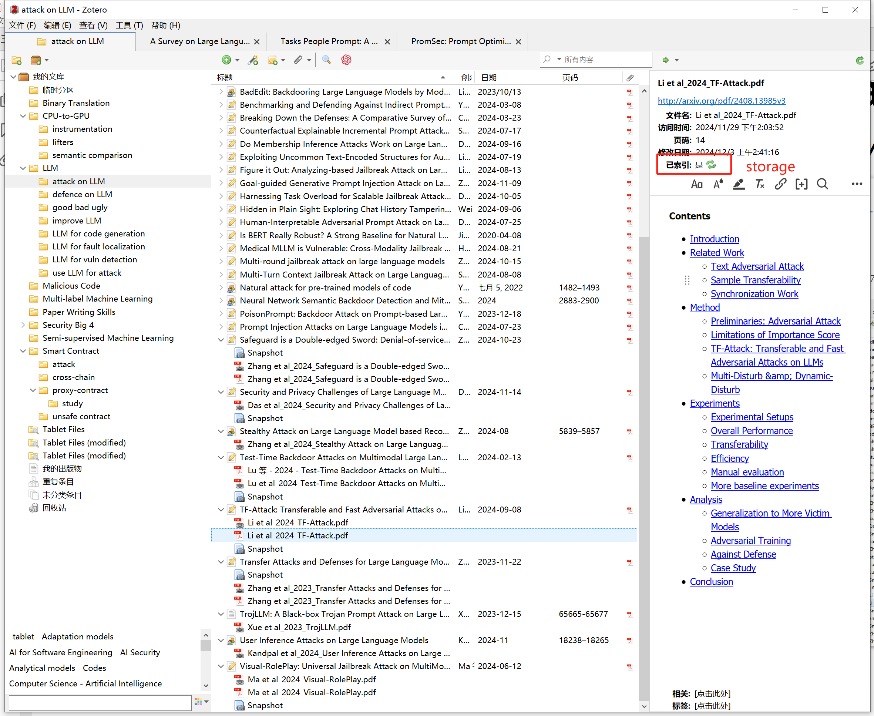
Task: Click the add item by identifier wand
Action: point(253,60)
